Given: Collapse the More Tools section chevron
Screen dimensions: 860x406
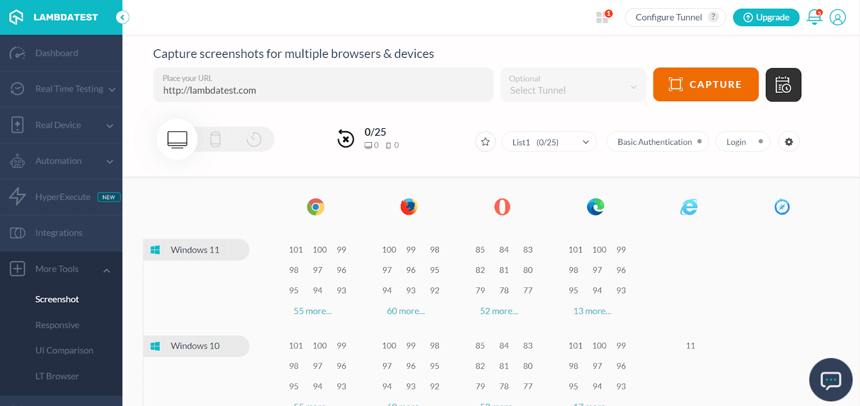Looking at the screenshot, I should click(106, 270).
